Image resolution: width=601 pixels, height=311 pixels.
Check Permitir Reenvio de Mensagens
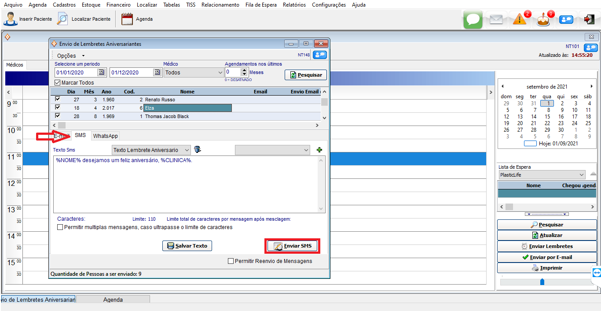pos(231,261)
